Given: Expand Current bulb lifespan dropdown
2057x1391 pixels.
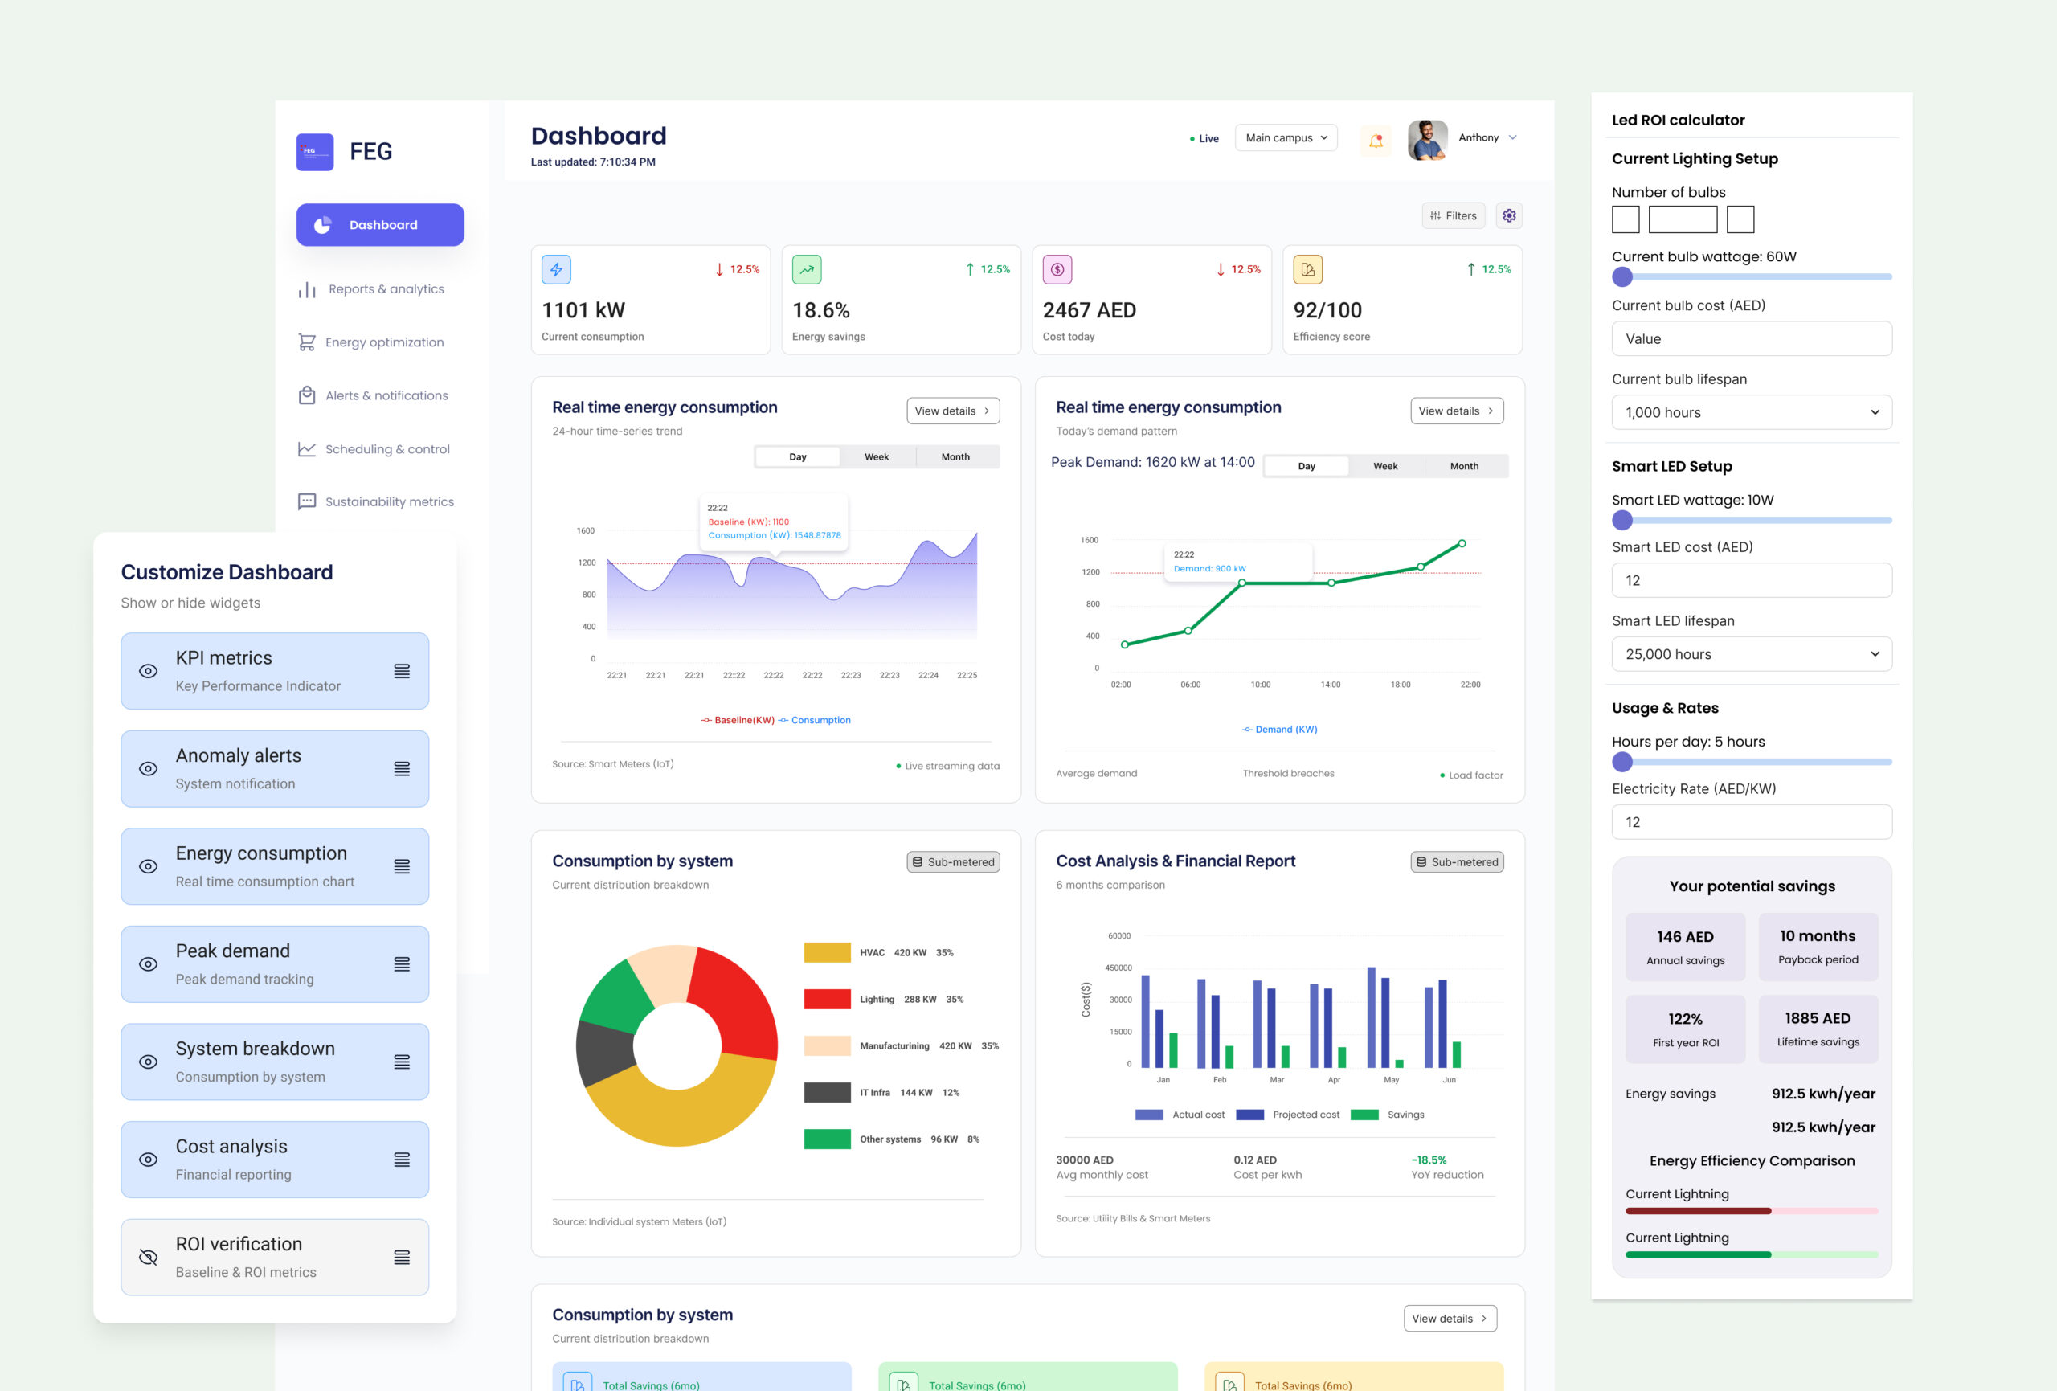Looking at the screenshot, I should [x=1751, y=412].
